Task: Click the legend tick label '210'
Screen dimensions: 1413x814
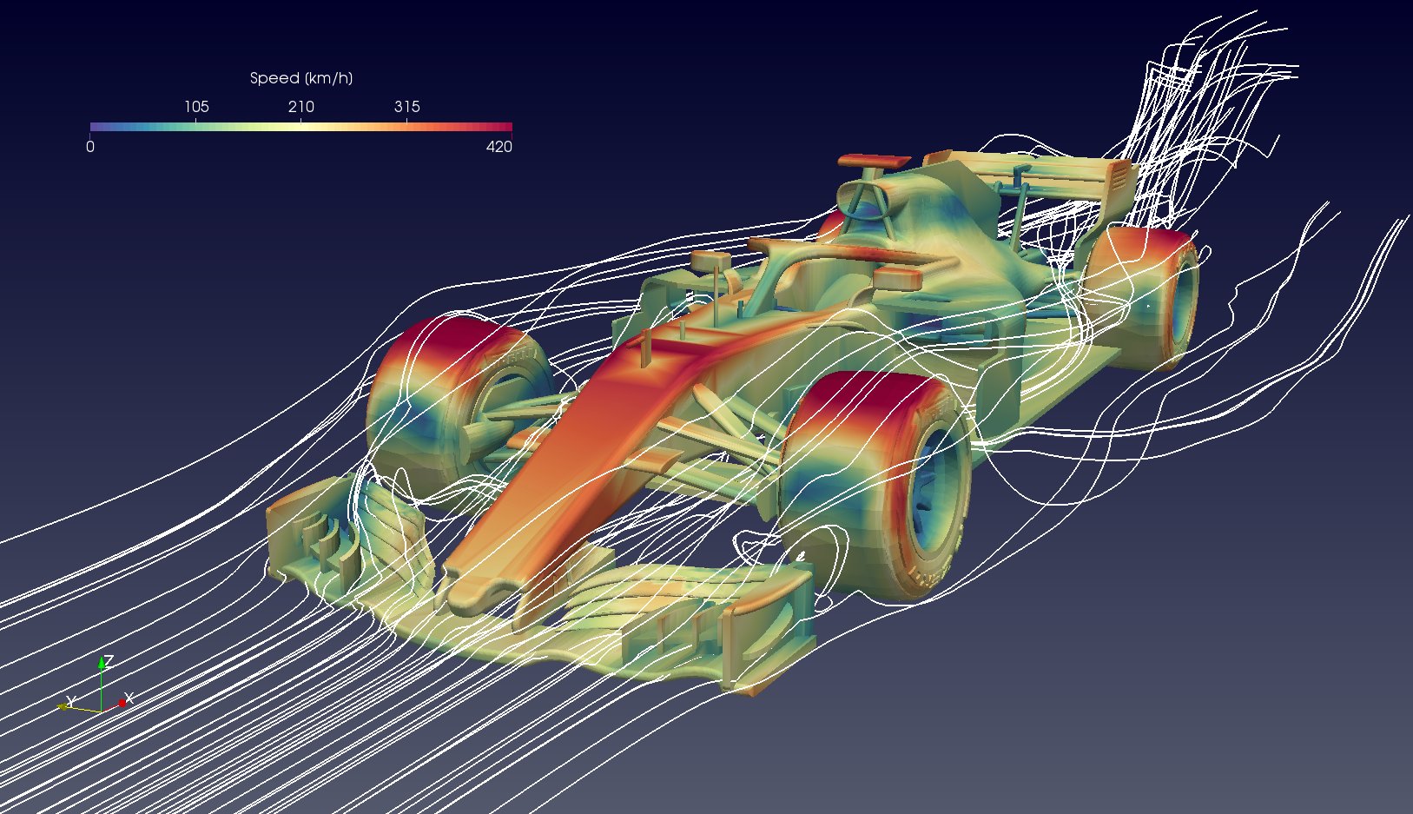Action: 301,107
